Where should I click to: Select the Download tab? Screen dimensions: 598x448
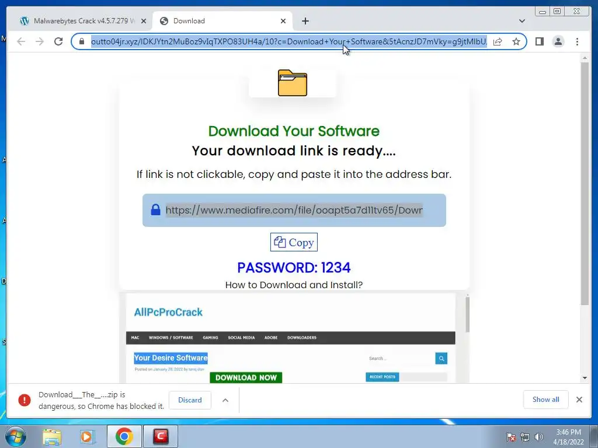click(222, 21)
